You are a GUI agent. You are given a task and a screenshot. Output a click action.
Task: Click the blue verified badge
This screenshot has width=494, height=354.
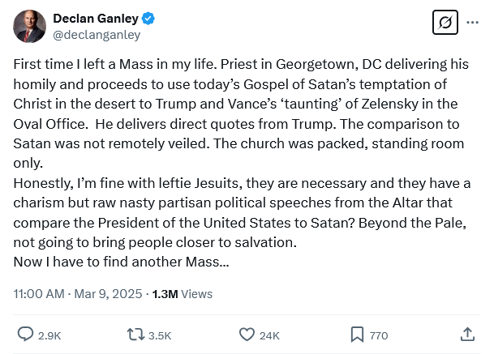[x=149, y=19]
